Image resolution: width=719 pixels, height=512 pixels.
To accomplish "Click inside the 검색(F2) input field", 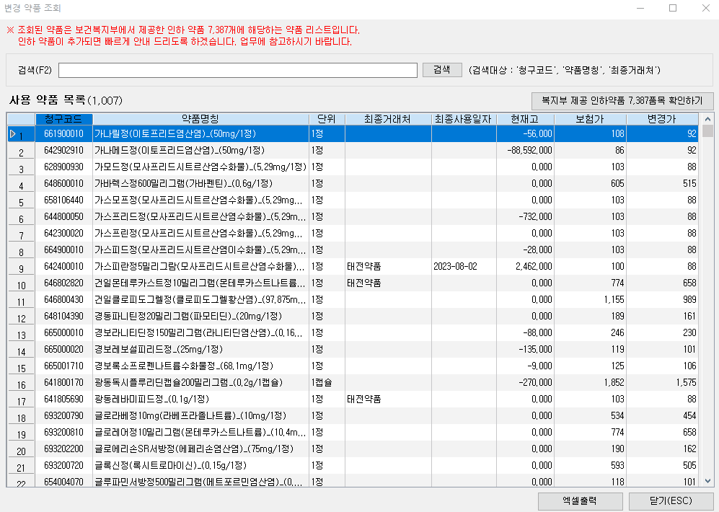I will pyautogui.click(x=238, y=70).
